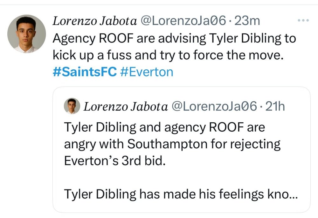318x218 pixels.
Task: Click the @LorenzoJa06 handle in the quoted tweet
Action: (x=214, y=107)
